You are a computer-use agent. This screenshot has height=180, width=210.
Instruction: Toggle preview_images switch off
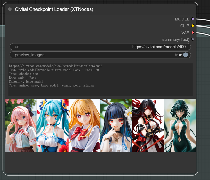[x=186, y=55]
